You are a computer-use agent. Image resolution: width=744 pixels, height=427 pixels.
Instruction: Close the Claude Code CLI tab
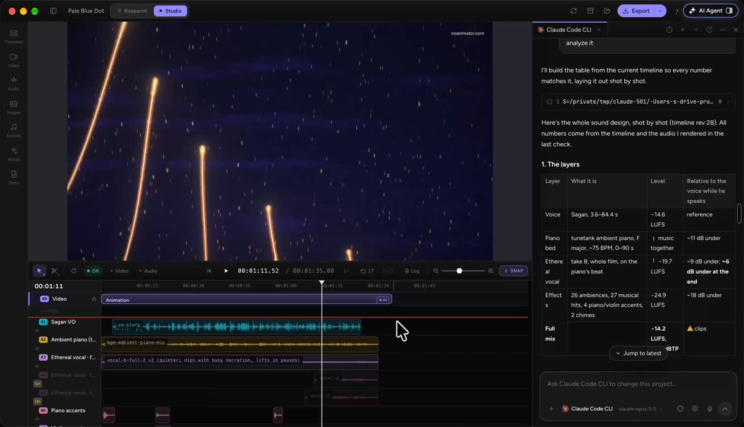[x=599, y=30]
